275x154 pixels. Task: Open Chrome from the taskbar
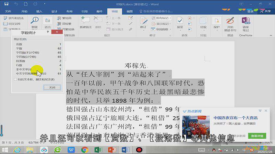click(x=85, y=150)
